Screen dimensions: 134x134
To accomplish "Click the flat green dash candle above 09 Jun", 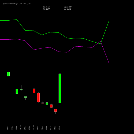I will tap(13, 71).
